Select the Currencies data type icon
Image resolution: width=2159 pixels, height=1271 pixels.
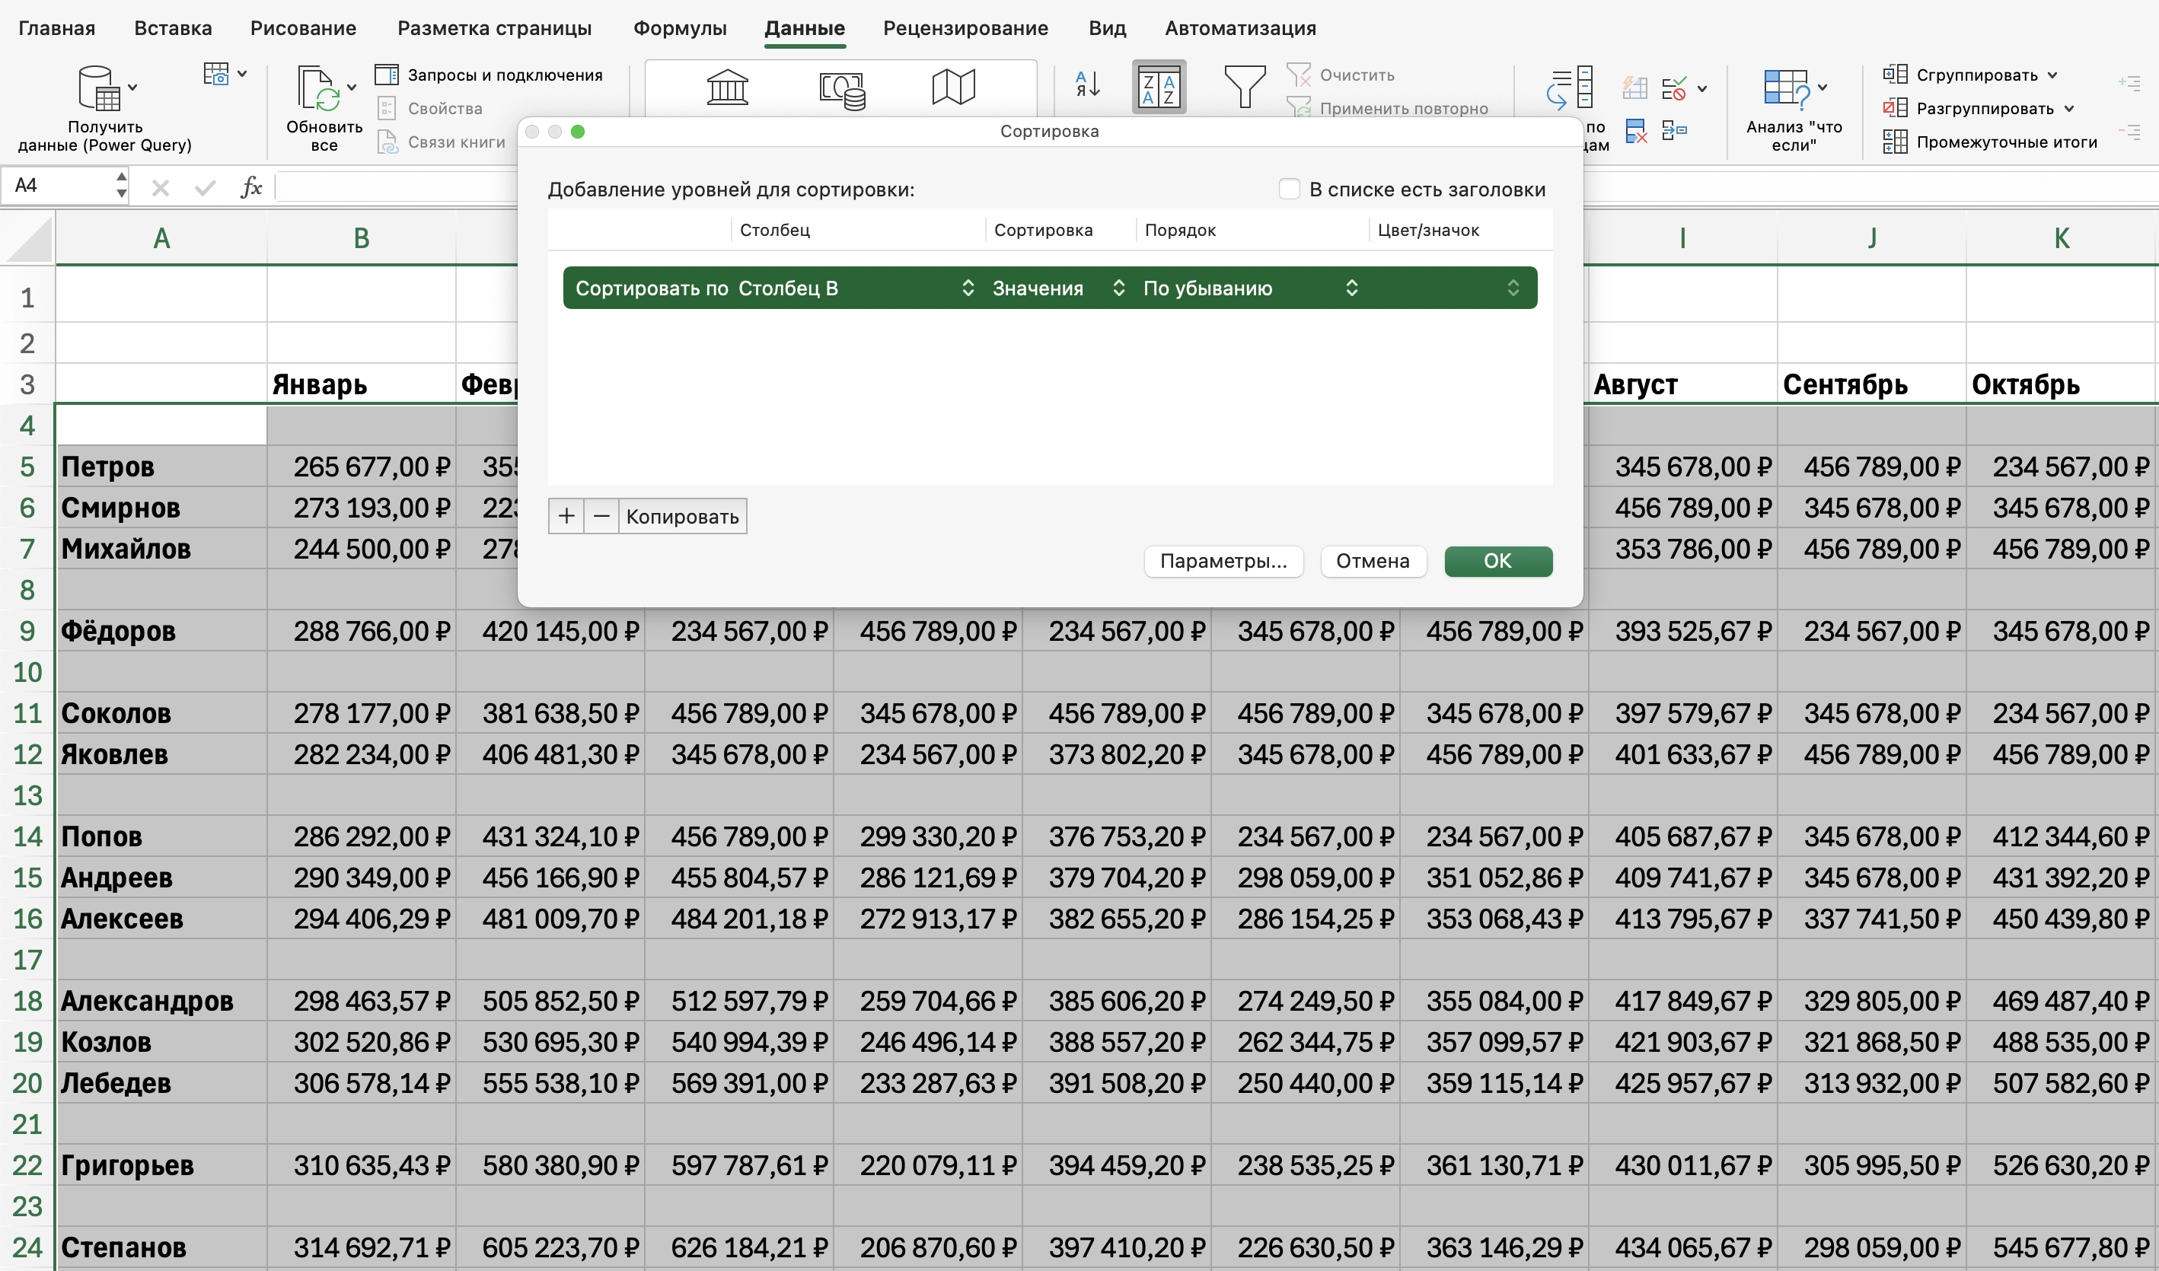coord(841,89)
